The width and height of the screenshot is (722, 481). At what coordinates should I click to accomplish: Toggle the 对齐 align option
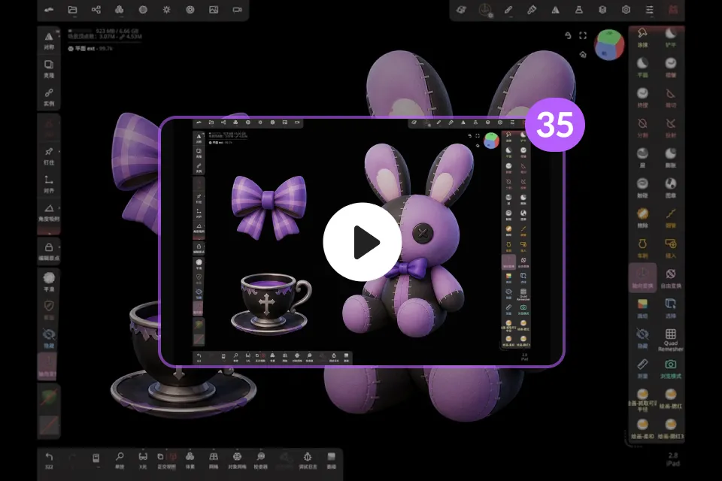(49, 184)
